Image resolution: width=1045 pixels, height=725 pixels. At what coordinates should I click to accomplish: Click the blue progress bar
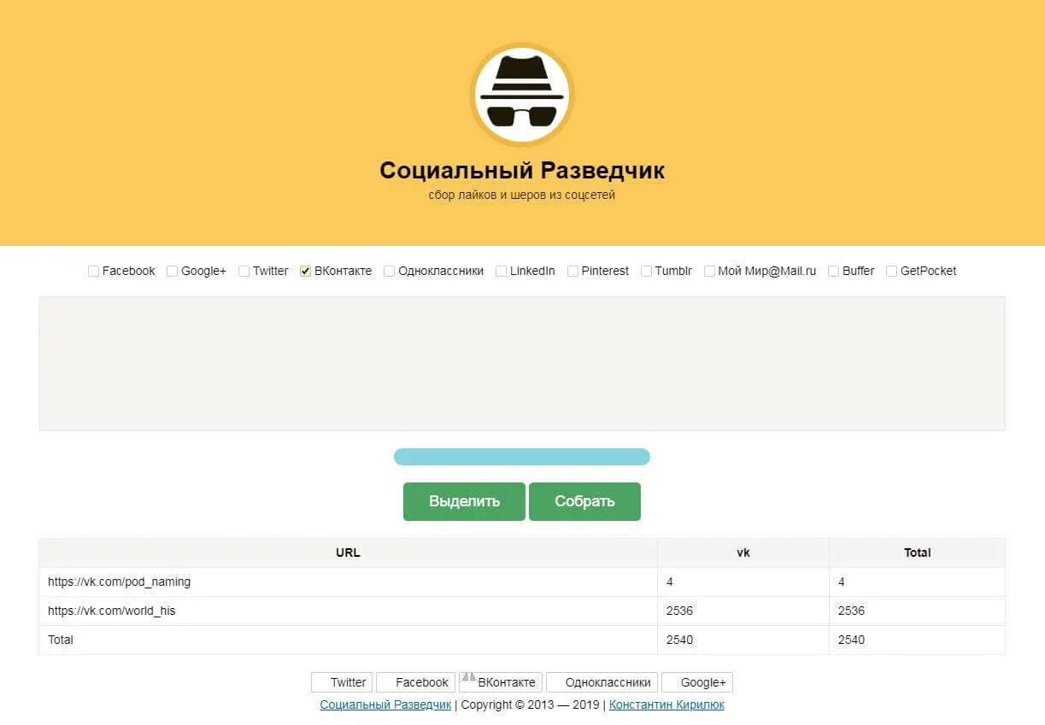[x=521, y=457]
